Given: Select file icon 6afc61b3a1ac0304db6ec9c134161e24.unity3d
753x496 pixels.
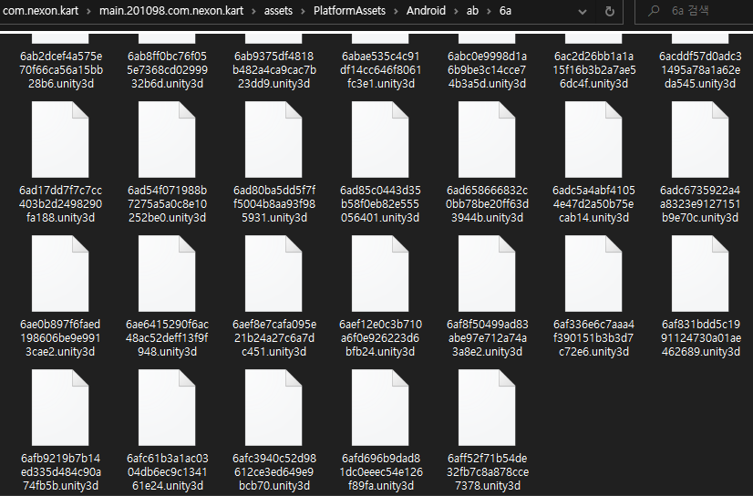Looking at the screenshot, I should click(167, 408).
